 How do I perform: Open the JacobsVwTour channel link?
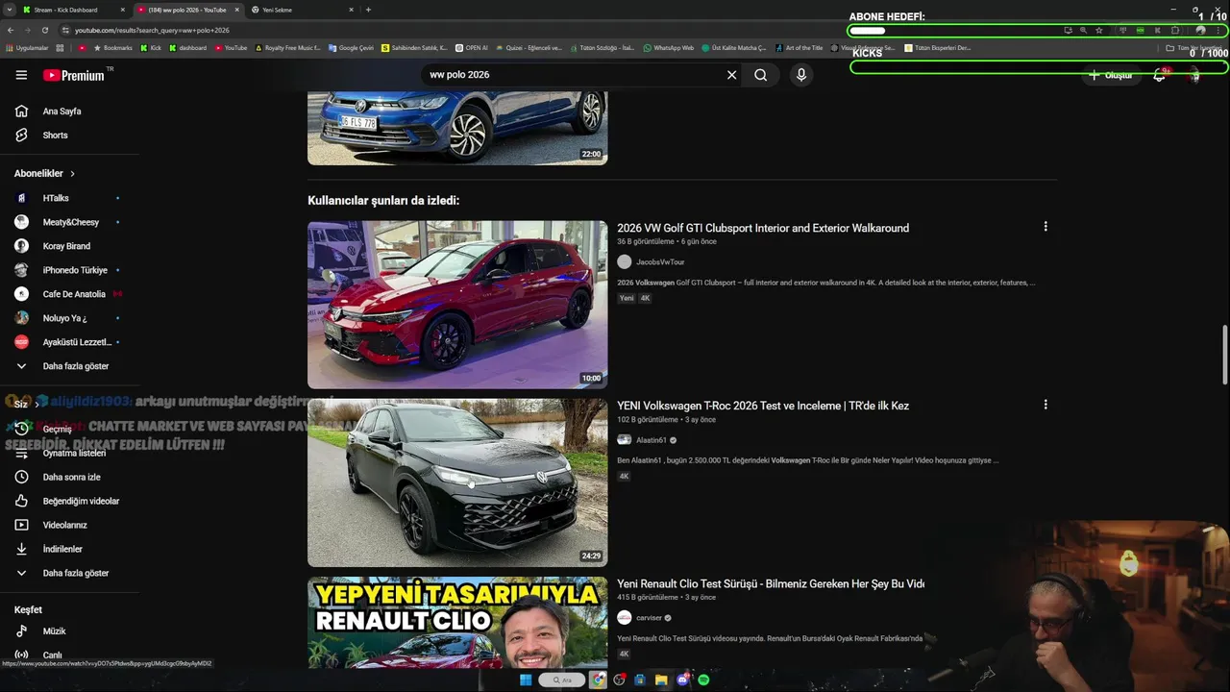click(660, 262)
